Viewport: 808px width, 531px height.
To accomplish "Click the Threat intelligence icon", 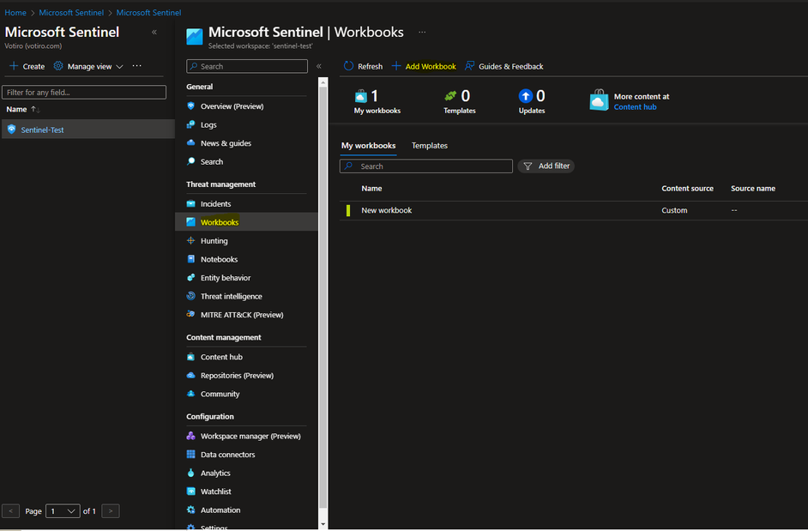I will click(190, 296).
